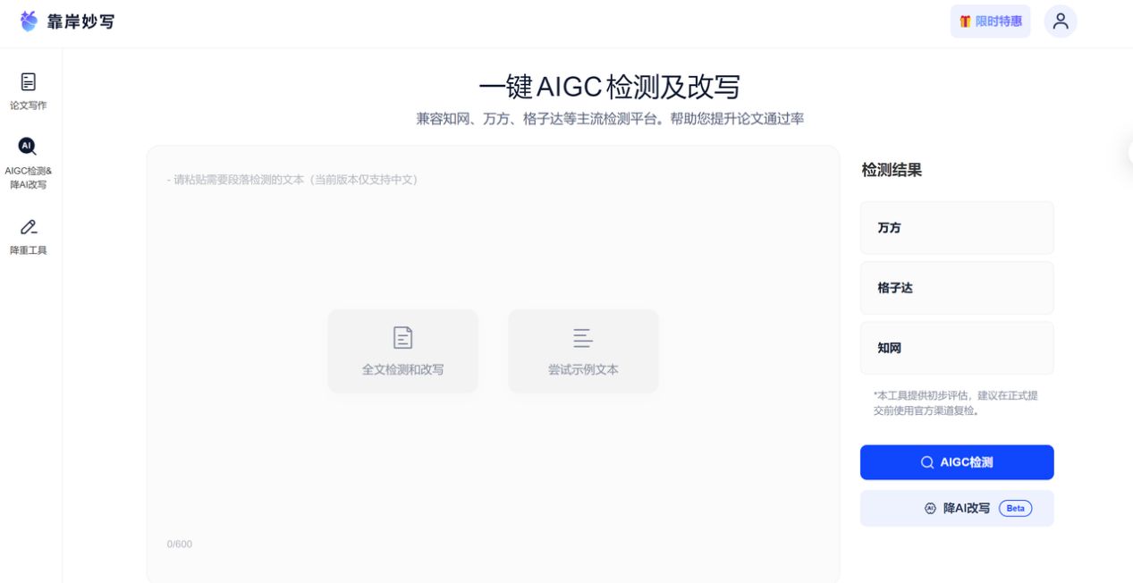1133x583 pixels.
Task: Click the document icon on 全文检测和改写 card
Action: pyautogui.click(x=402, y=338)
